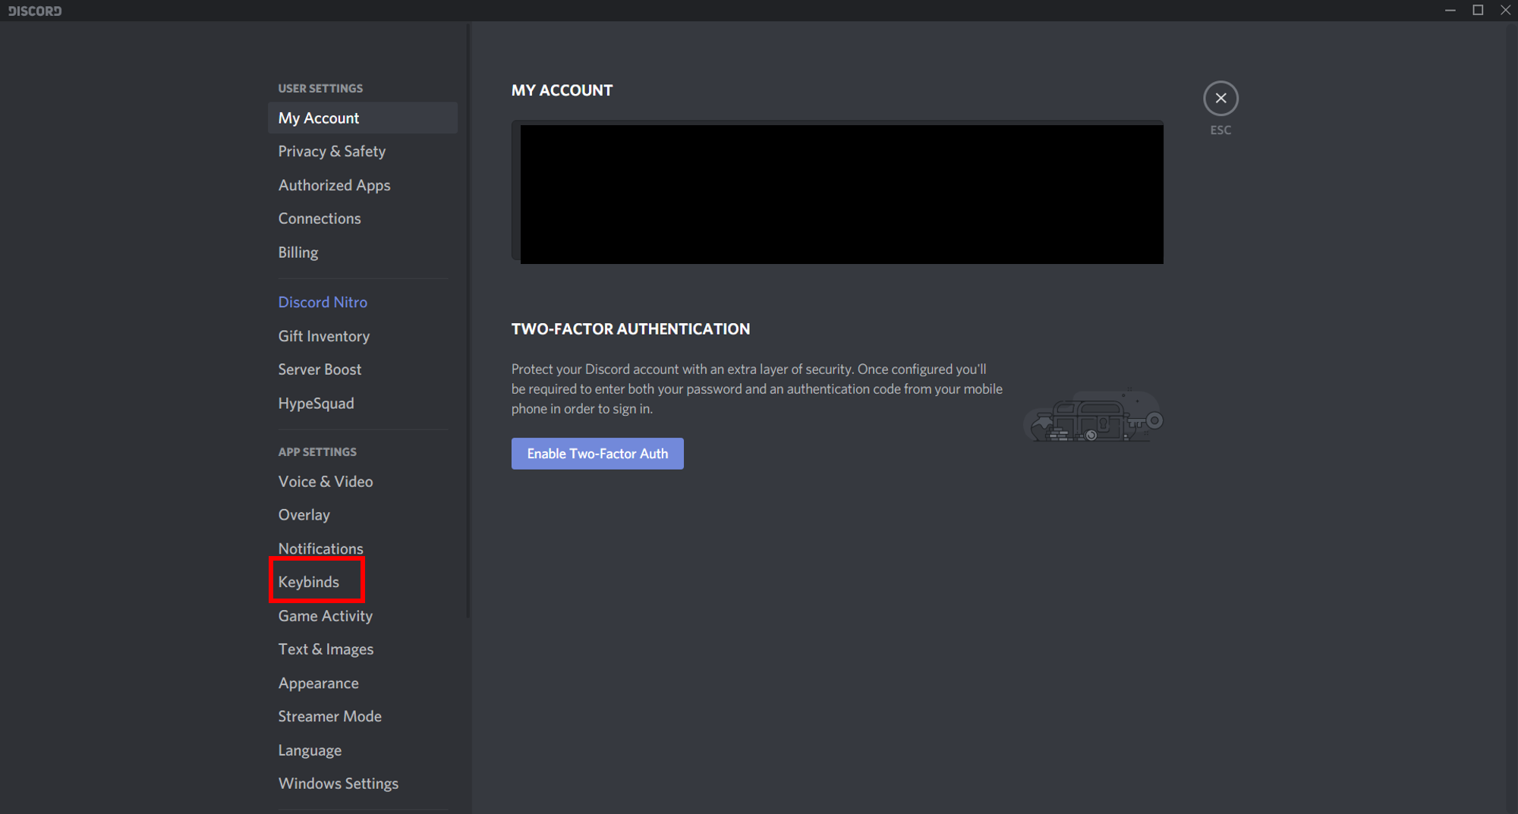Screen dimensions: 1518x814
Task: Open Privacy & Safety settings
Action: point(363,152)
